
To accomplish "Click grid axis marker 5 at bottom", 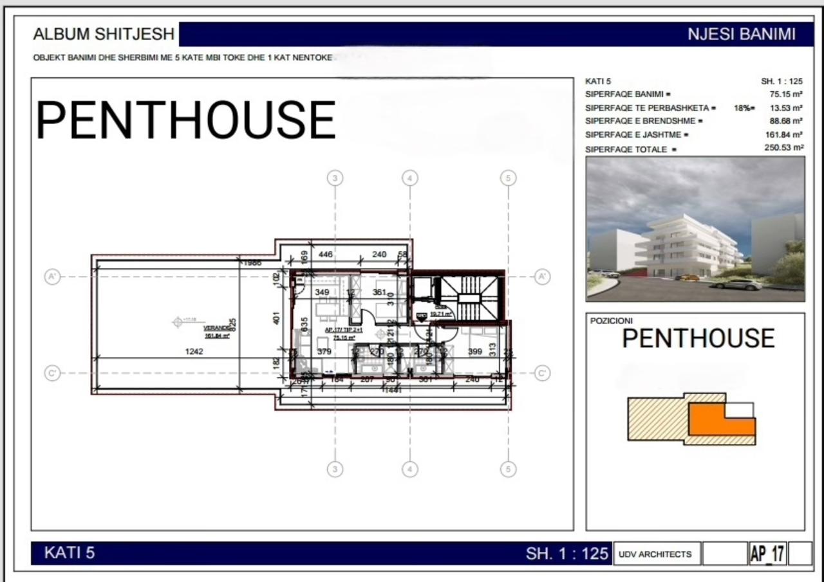I will pyautogui.click(x=509, y=469).
